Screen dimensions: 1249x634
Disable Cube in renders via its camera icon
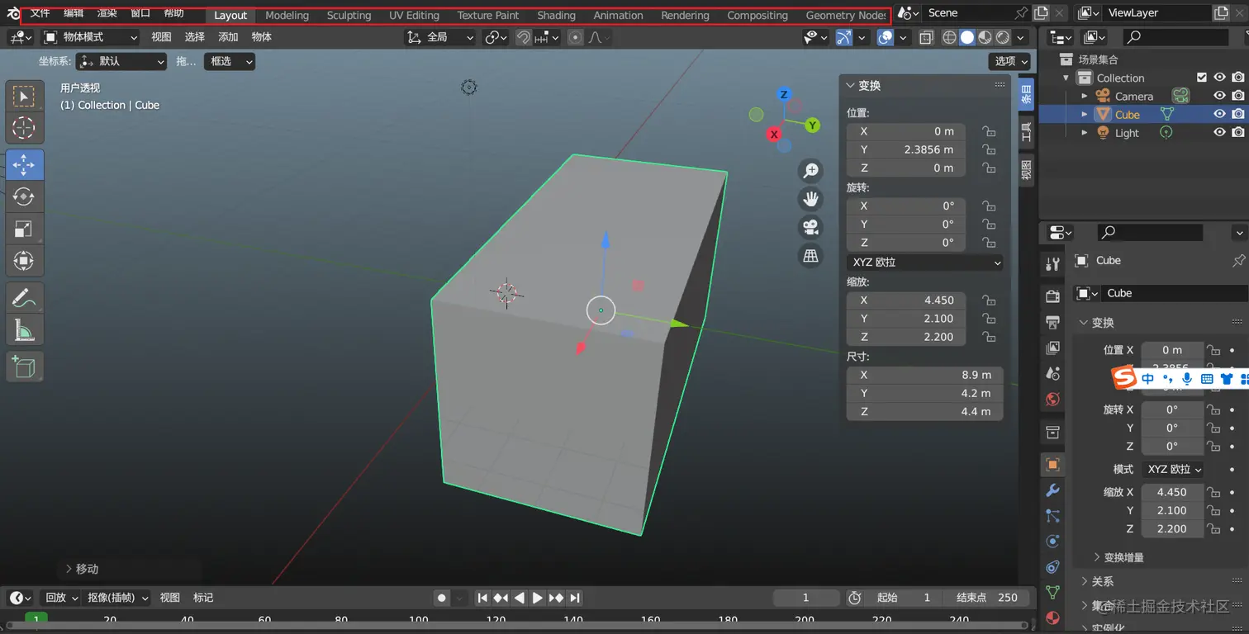click(x=1237, y=114)
